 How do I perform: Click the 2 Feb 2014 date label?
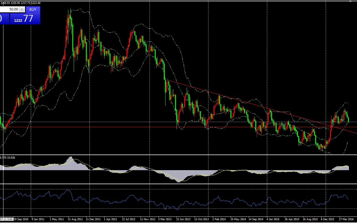219,219
